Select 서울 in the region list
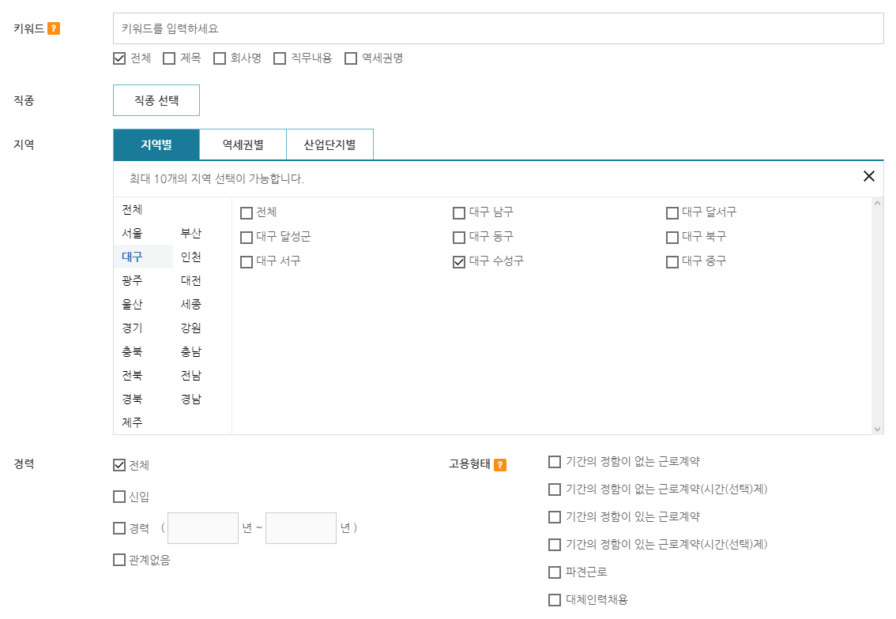 click(132, 233)
